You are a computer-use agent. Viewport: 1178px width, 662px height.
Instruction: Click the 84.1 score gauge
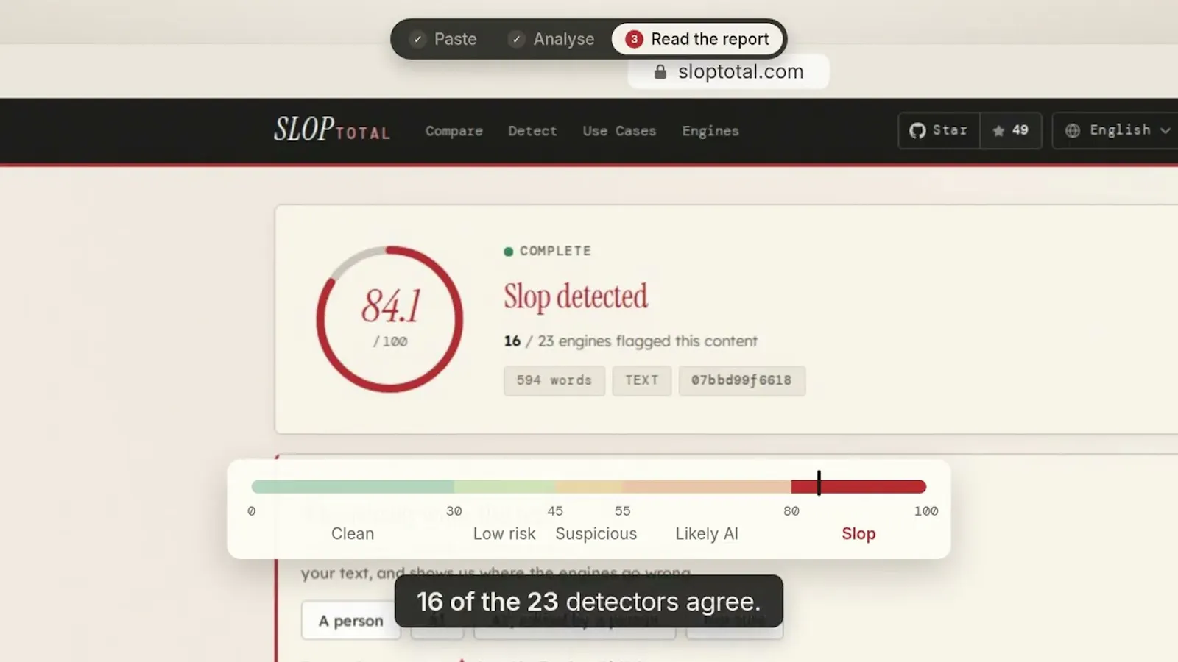click(389, 319)
